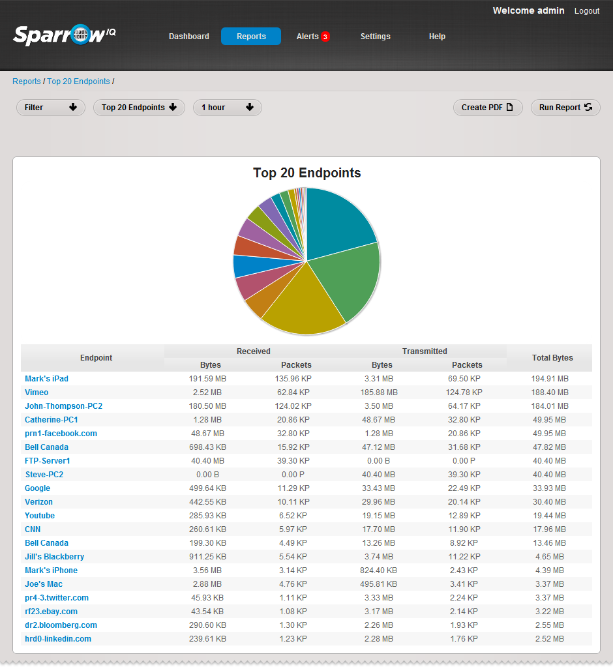
Task: Select Jill's Blackberry endpoint
Action: [54, 556]
